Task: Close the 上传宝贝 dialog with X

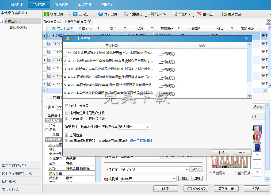Action: [x=246, y=38]
